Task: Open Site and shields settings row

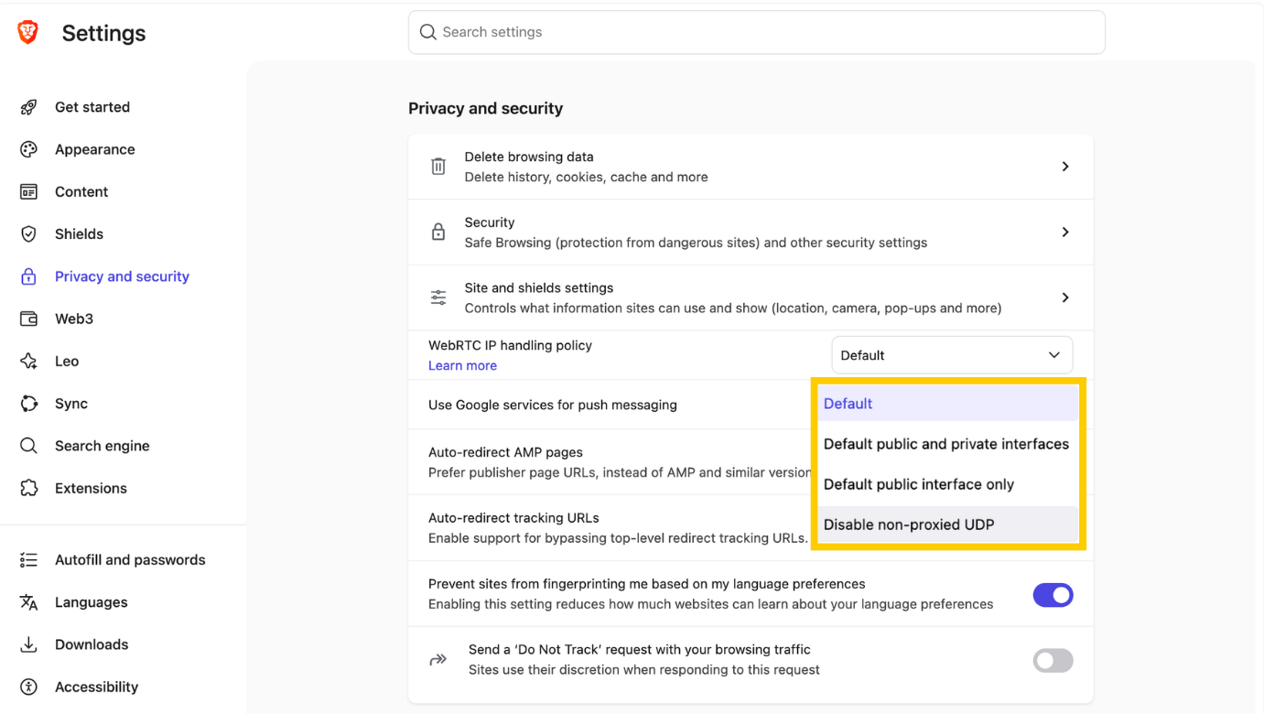Action: (x=751, y=297)
